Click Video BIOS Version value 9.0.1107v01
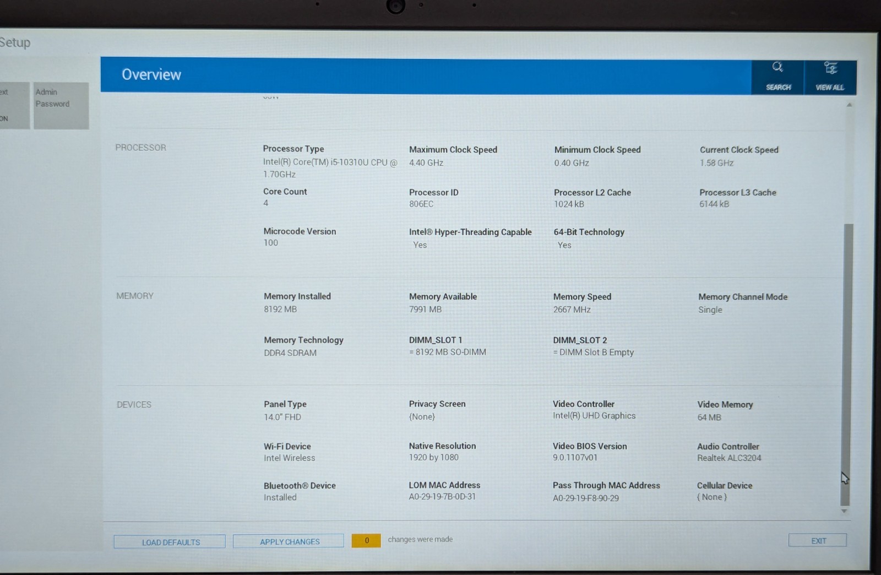881x575 pixels. pyautogui.click(x=575, y=457)
